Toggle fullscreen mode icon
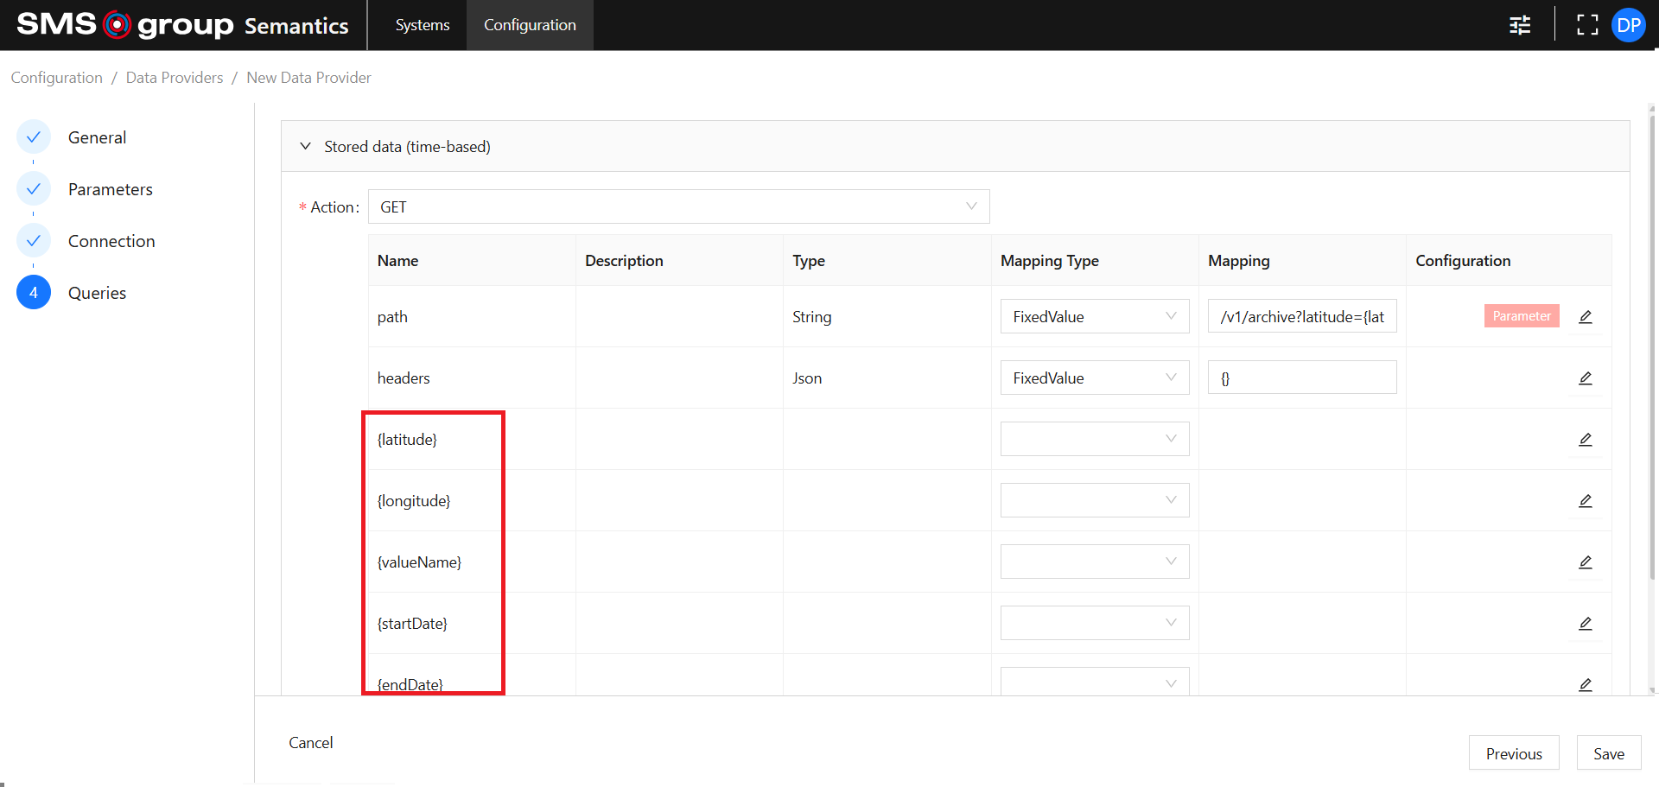Image resolution: width=1659 pixels, height=787 pixels. pos(1587,25)
